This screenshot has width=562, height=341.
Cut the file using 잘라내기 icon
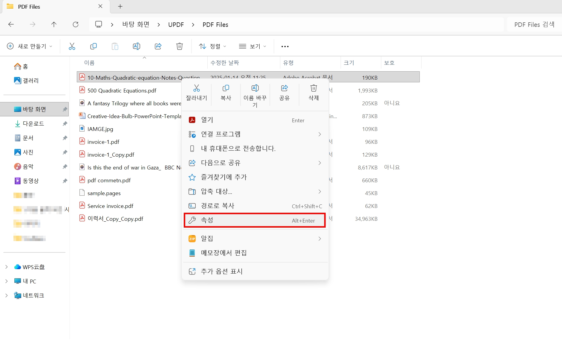(x=196, y=92)
